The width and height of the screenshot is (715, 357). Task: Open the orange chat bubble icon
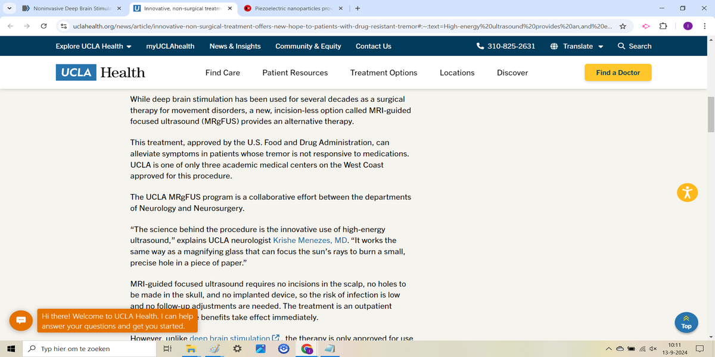click(21, 320)
